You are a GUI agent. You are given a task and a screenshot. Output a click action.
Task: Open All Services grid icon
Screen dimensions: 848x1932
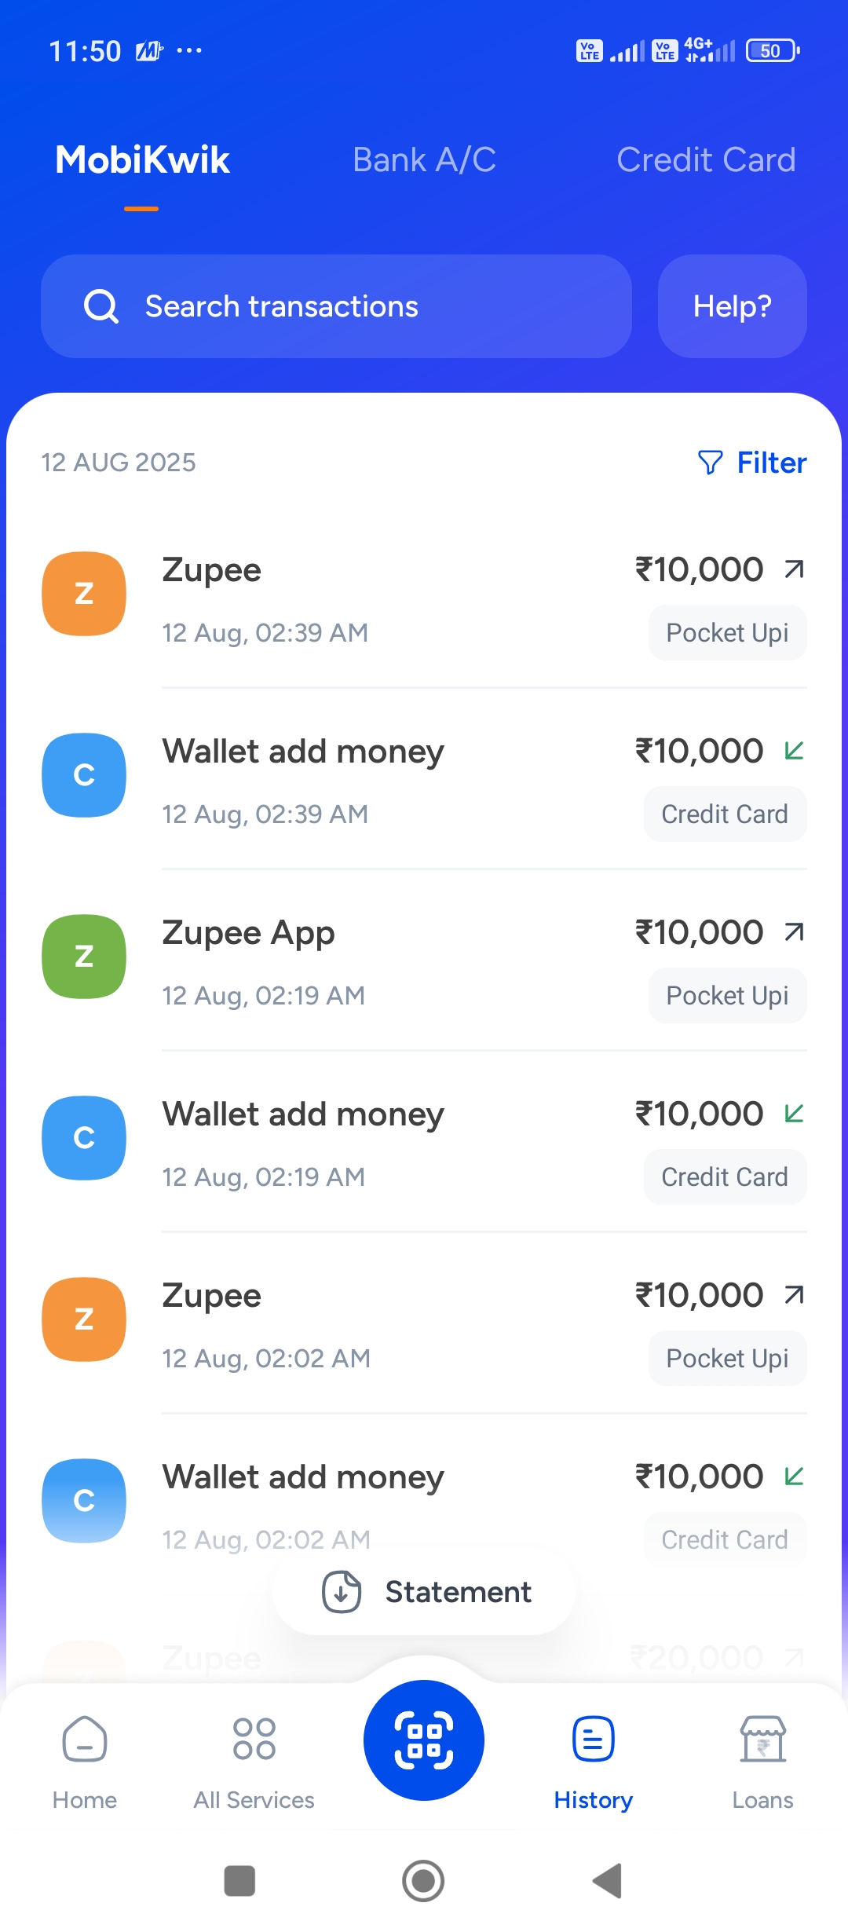click(x=254, y=1739)
